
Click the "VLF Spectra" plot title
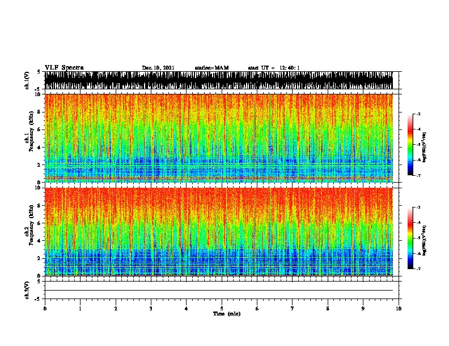click(64, 68)
